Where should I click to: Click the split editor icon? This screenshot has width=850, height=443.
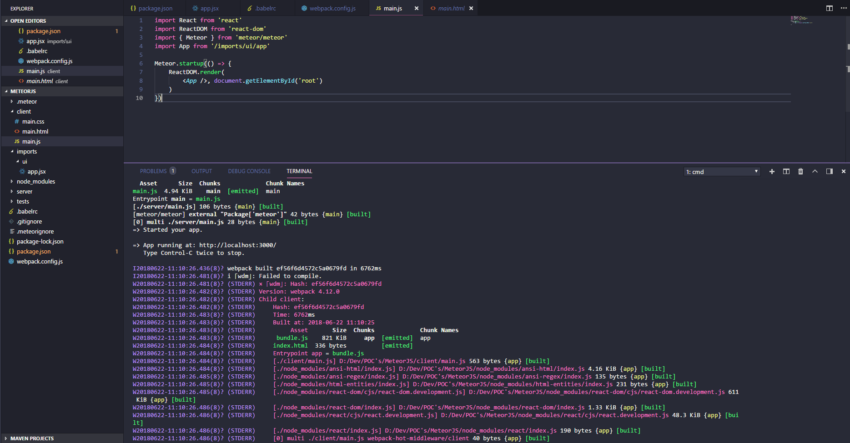pyautogui.click(x=830, y=8)
